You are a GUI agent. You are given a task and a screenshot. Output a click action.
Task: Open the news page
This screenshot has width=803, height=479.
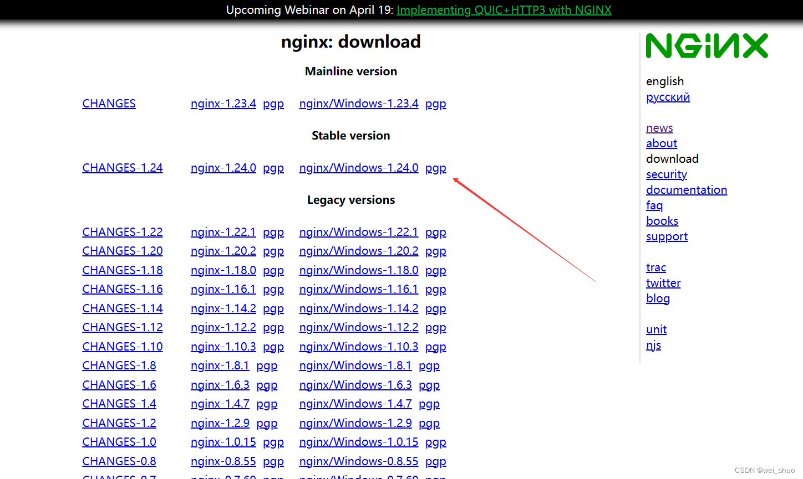[x=659, y=128]
